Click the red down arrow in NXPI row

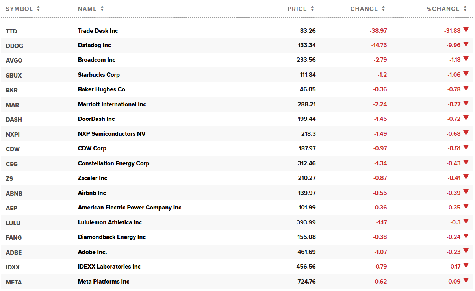[466, 133]
